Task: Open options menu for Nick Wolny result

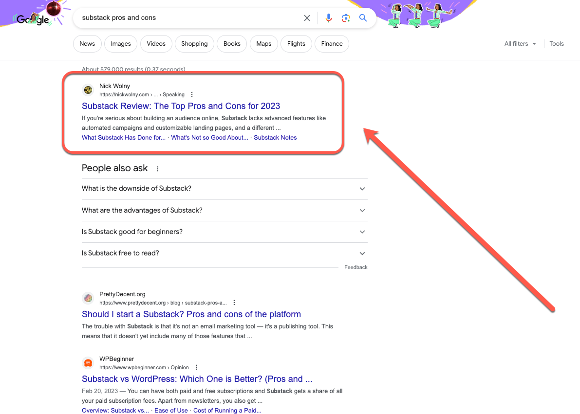Action: pos(191,95)
